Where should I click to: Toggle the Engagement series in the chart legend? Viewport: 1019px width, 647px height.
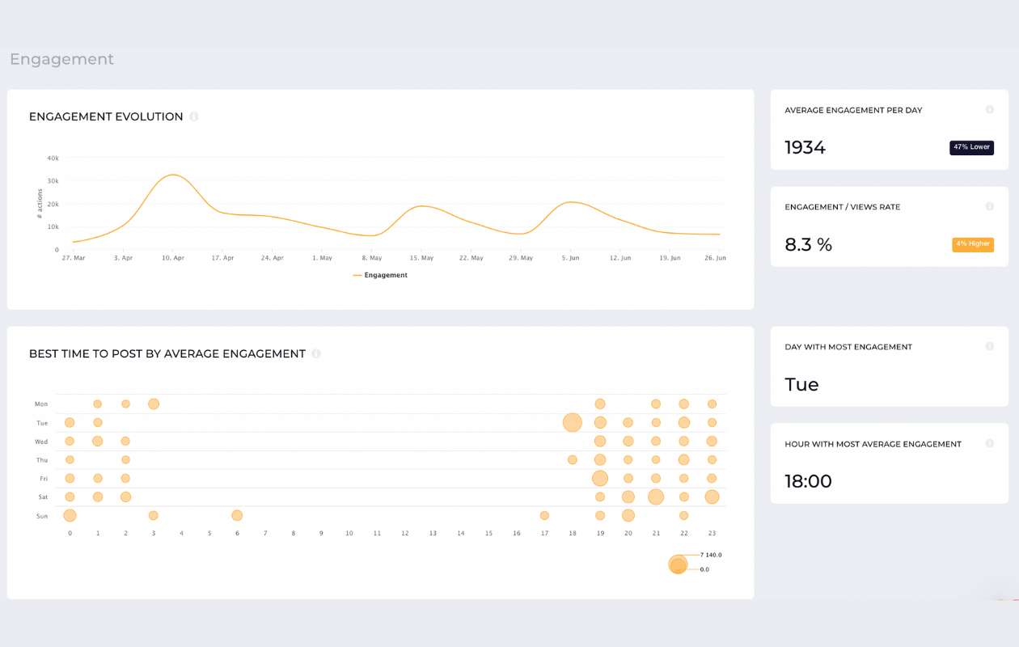click(380, 275)
